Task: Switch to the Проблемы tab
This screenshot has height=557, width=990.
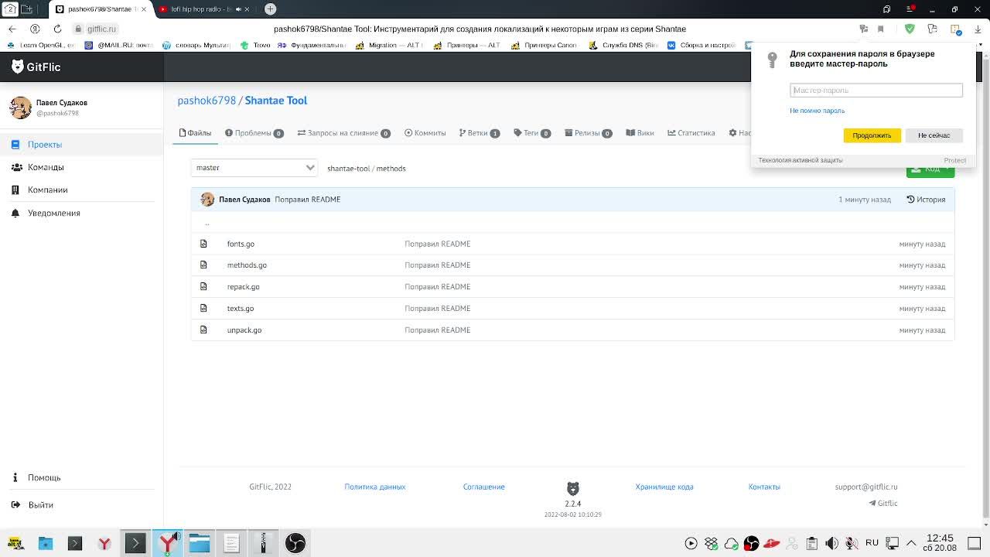Action: [254, 133]
